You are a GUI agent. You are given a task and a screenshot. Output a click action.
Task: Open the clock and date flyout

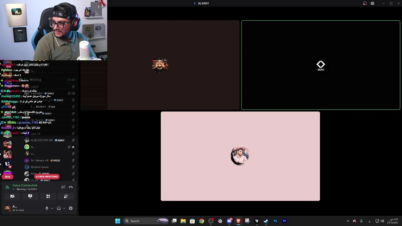click(393, 221)
